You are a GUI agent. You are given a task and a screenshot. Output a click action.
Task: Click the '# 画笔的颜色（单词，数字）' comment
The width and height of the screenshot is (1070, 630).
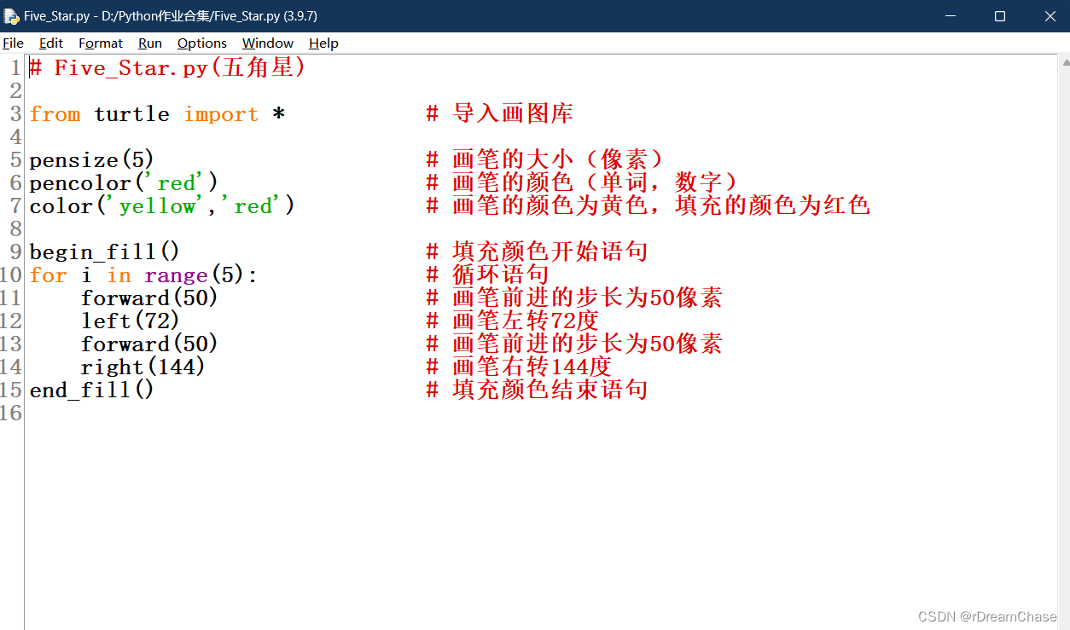point(583,183)
